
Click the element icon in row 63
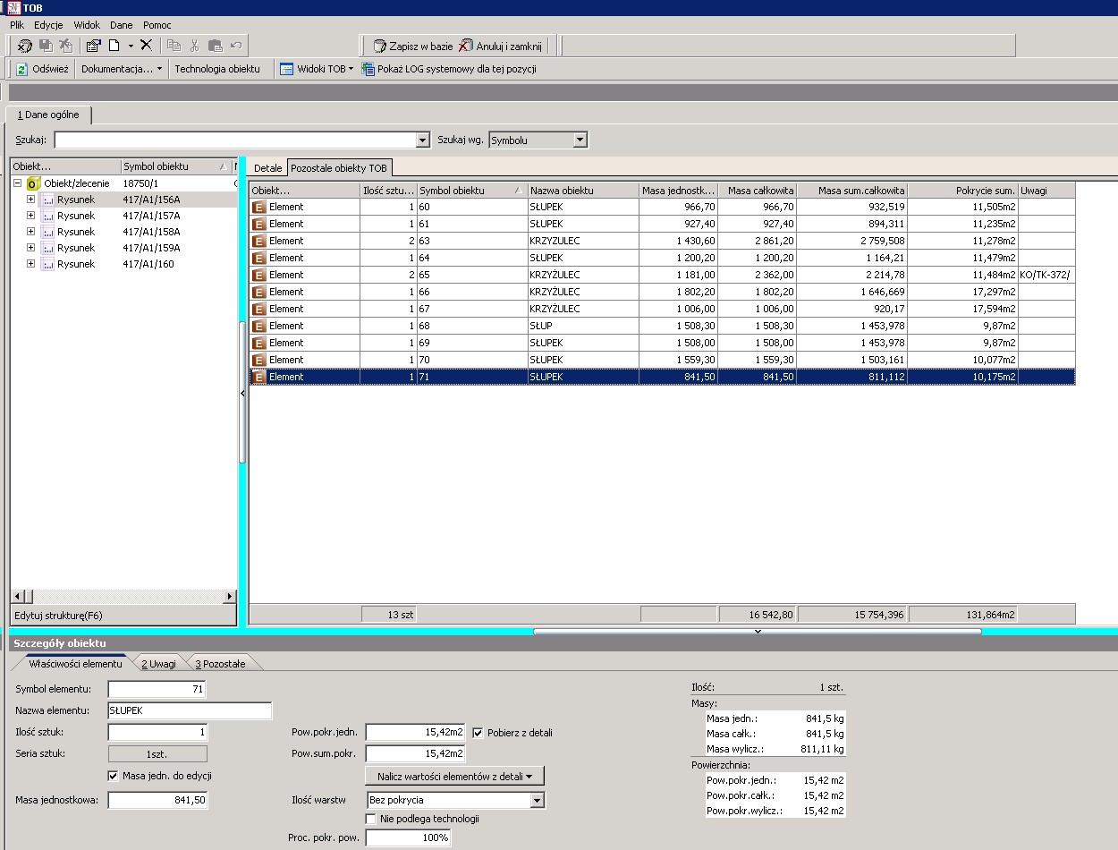259,241
